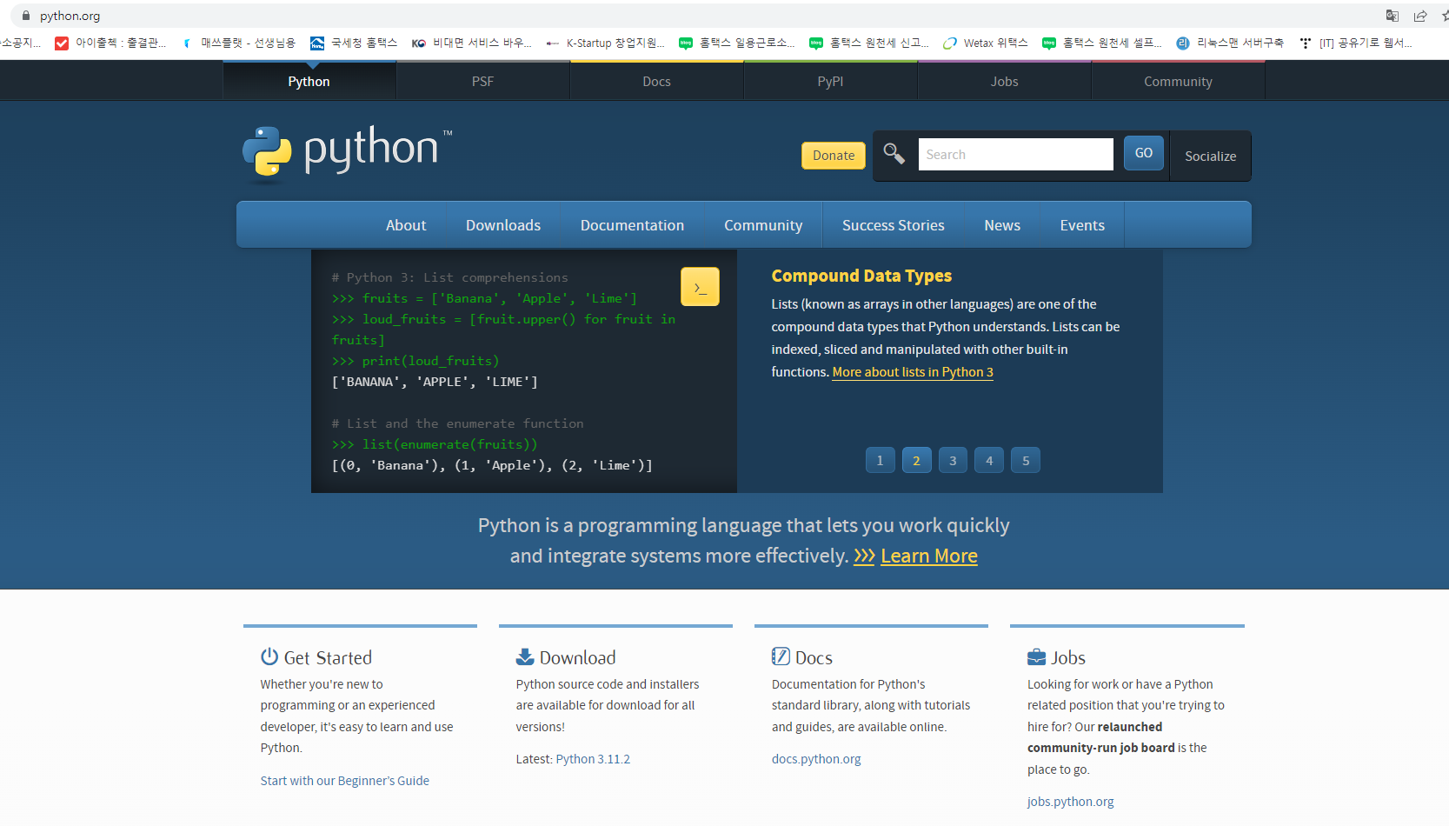The height and width of the screenshot is (826, 1449).
Task: Select slide 4 in the carousel
Action: pyautogui.click(x=989, y=460)
